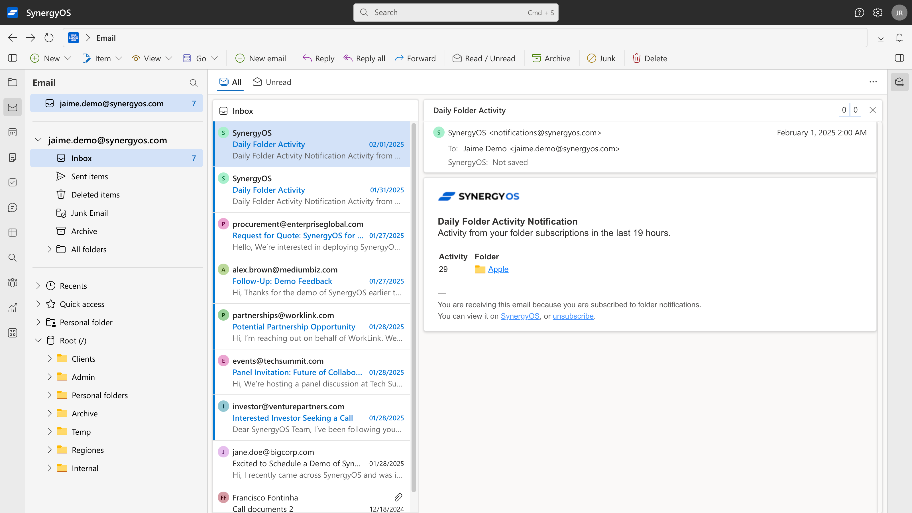
Task: Open the Analytics chart icon in sidebar
Action: click(12, 308)
